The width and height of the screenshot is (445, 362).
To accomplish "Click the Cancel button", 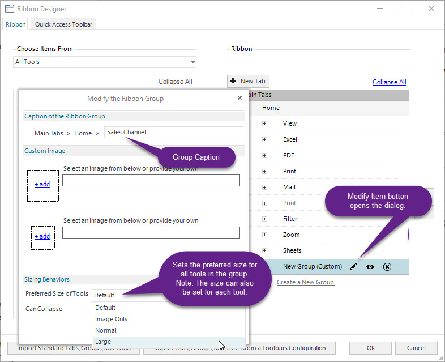I will [x=416, y=348].
